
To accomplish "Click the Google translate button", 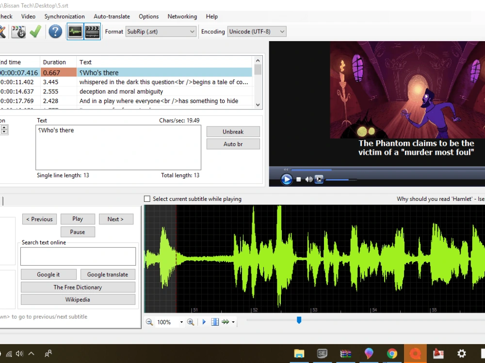I will 108,274.
